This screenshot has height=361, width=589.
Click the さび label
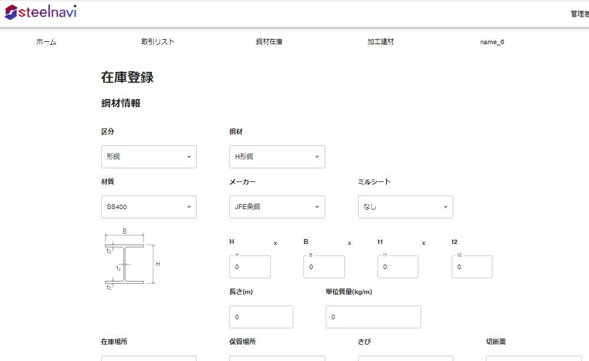pyautogui.click(x=365, y=342)
